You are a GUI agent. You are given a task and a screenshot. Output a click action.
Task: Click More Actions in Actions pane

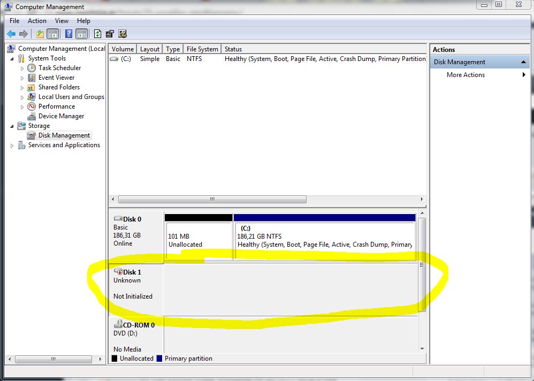(466, 74)
